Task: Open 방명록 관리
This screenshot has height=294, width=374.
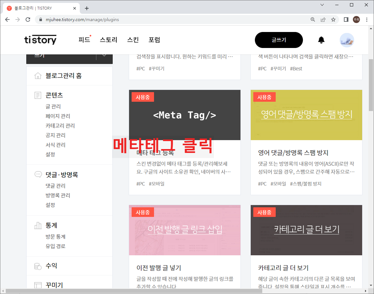Action: 58,195
